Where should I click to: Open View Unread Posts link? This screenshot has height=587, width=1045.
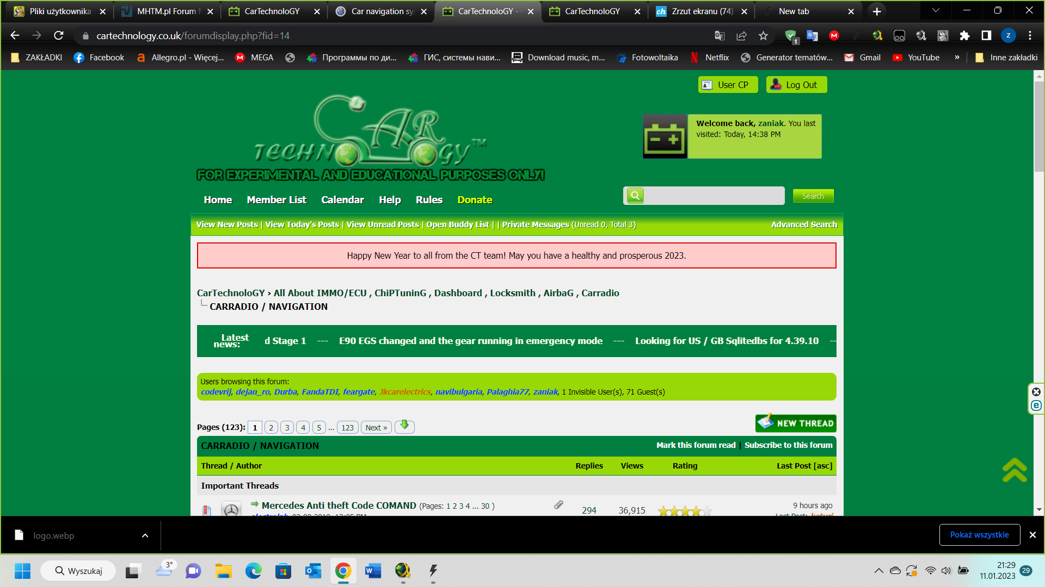click(383, 224)
